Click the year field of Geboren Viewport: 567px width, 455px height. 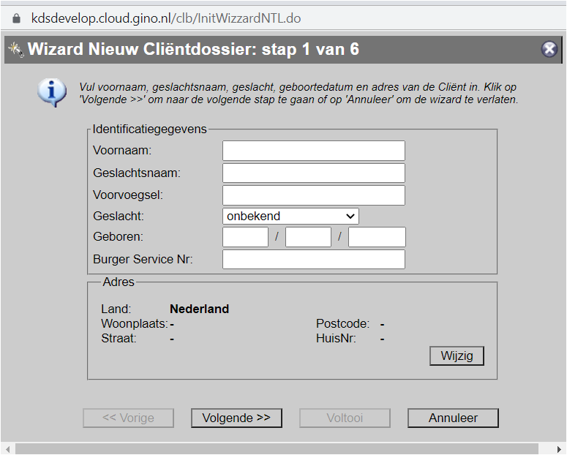click(377, 237)
